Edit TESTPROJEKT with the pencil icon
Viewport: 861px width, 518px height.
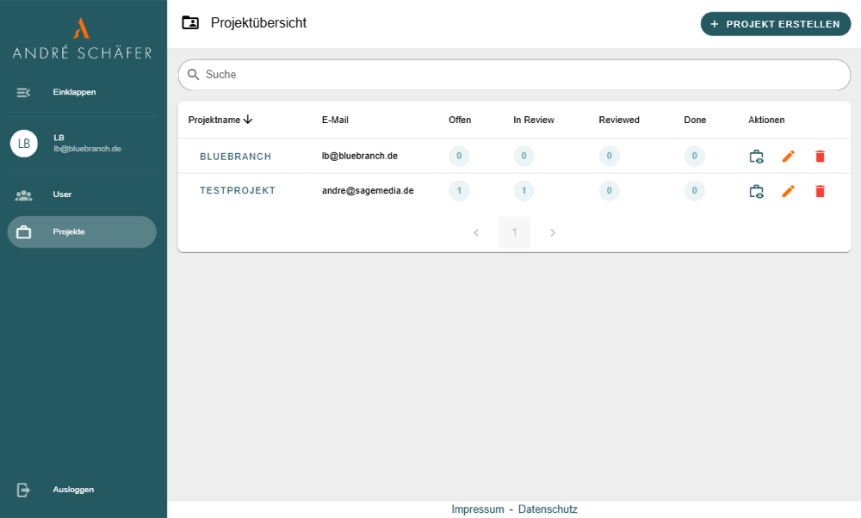tap(788, 191)
